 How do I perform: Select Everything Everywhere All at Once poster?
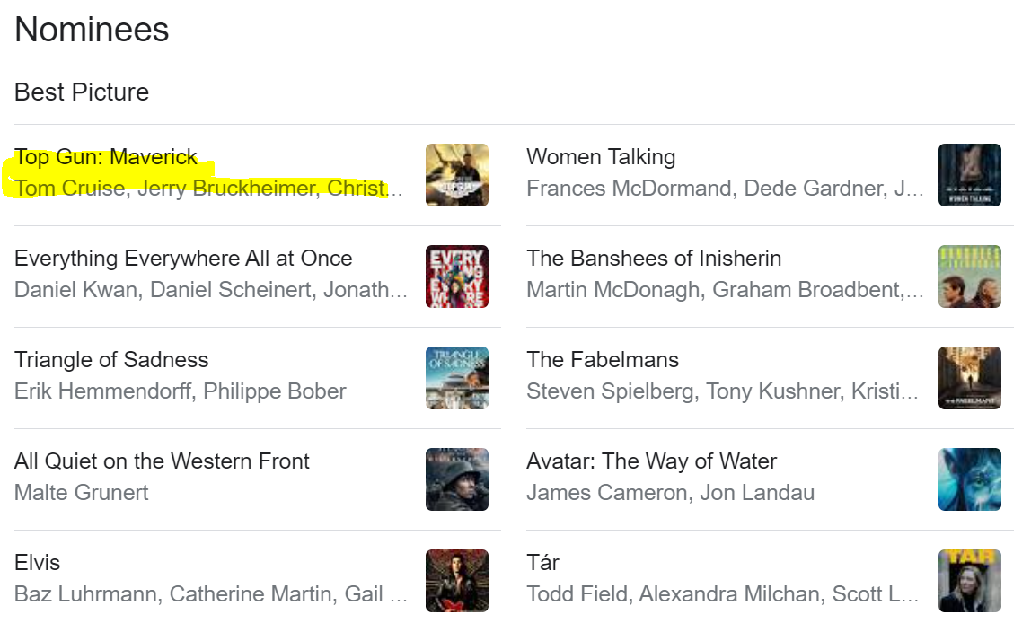coord(456,277)
